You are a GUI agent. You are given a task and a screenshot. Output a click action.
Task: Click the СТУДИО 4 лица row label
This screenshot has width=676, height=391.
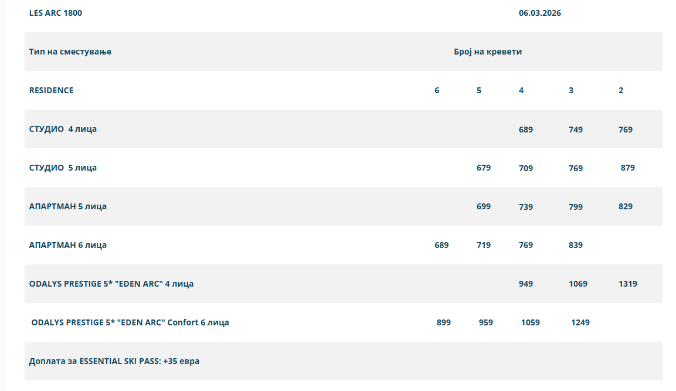[63, 130]
